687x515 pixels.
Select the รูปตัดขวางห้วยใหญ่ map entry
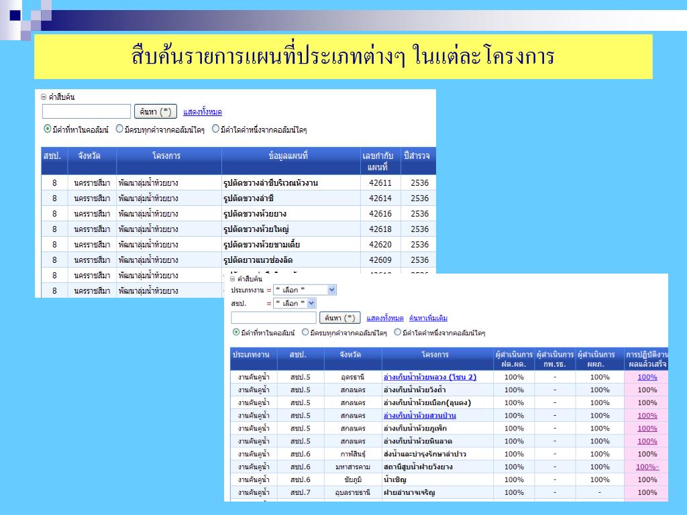pos(256,229)
